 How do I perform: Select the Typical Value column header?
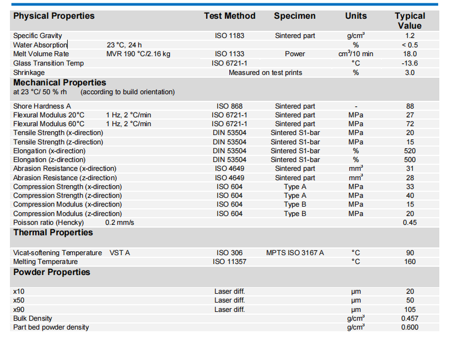click(x=410, y=21)
